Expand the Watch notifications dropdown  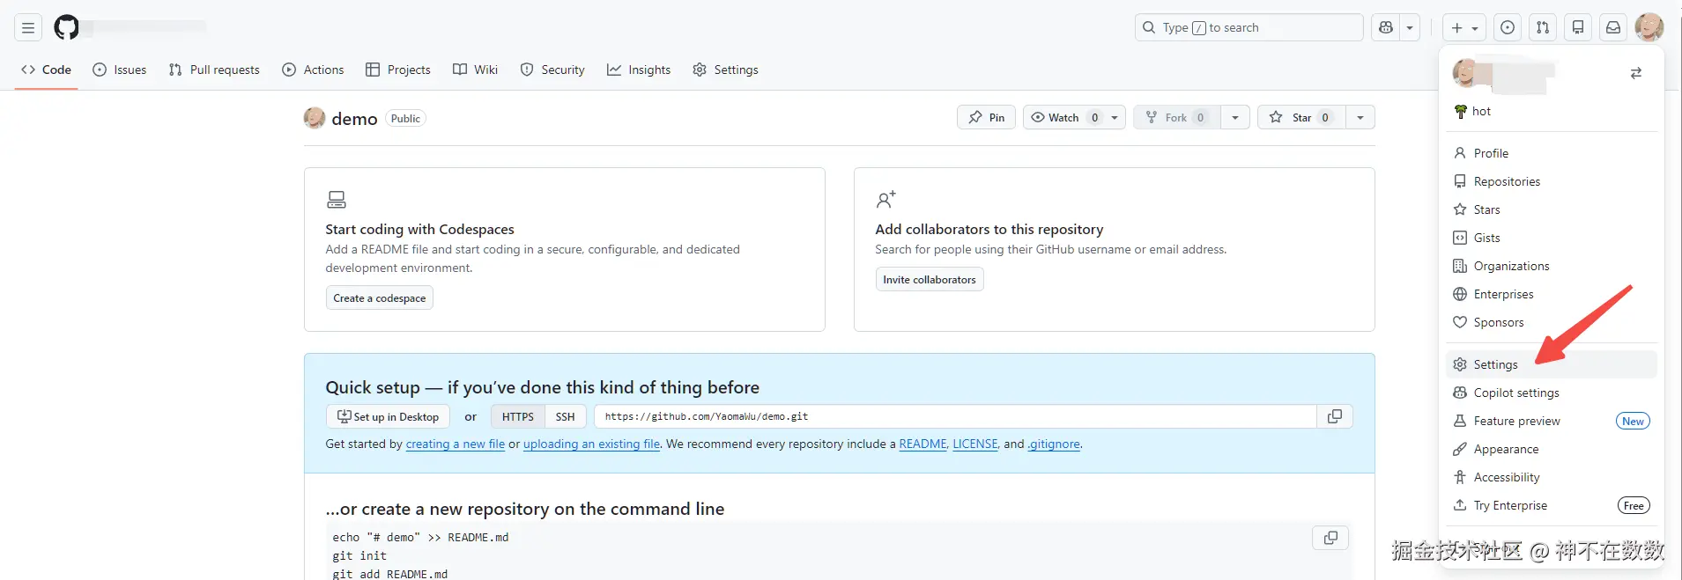[x=1115, y=118]
